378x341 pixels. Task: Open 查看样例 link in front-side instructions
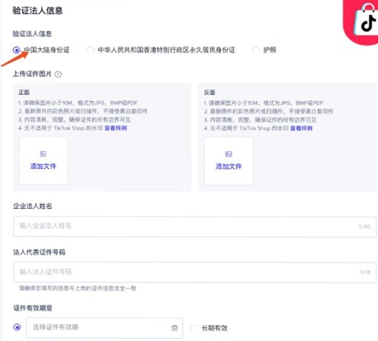point(116,128)
